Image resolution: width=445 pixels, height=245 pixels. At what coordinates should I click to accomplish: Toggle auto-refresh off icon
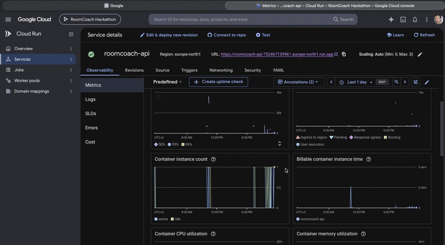click(416, 82)
